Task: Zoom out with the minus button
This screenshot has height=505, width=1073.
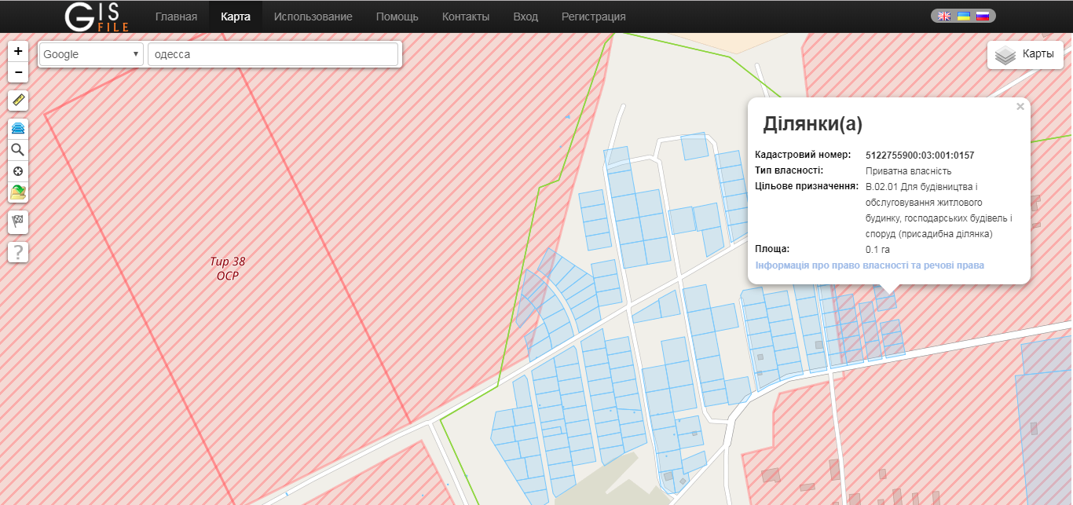Action: pyautogui.click(x=18, y=72)
